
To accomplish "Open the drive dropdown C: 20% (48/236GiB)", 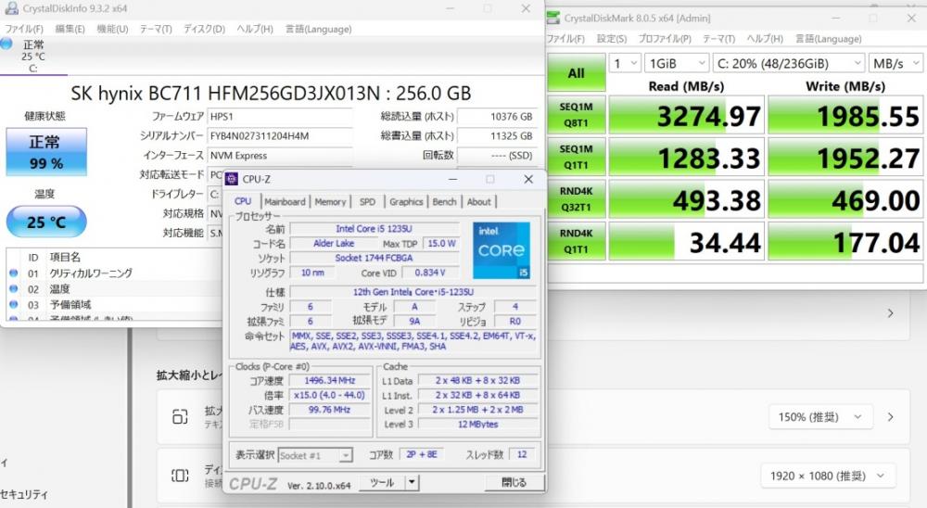I will click(789, 63).
